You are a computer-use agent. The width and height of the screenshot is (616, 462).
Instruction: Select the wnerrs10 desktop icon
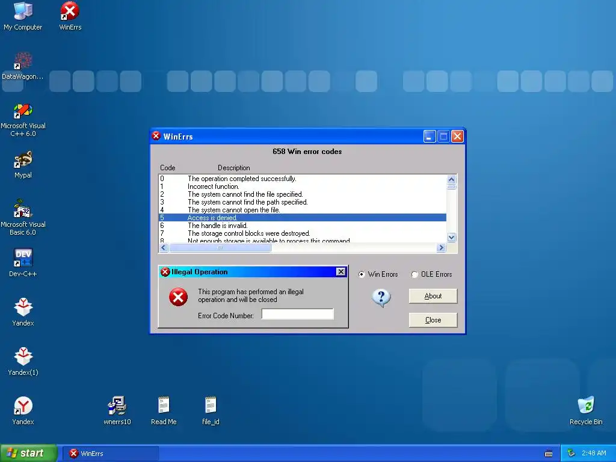[117, 410]
